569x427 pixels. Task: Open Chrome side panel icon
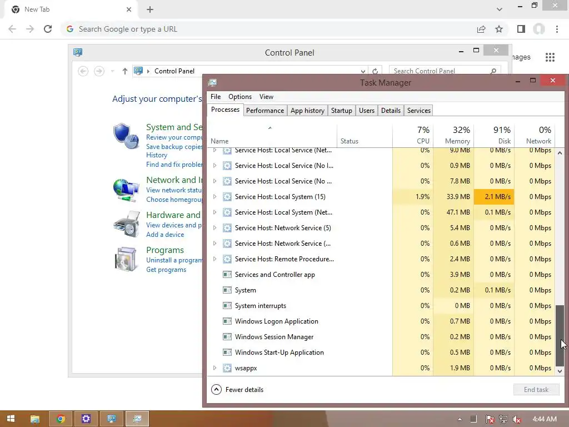[x=521, y=29]
